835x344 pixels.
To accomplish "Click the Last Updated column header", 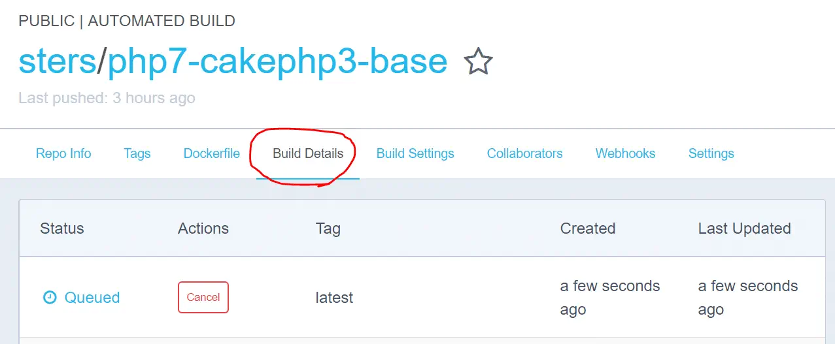I will 744,228.
